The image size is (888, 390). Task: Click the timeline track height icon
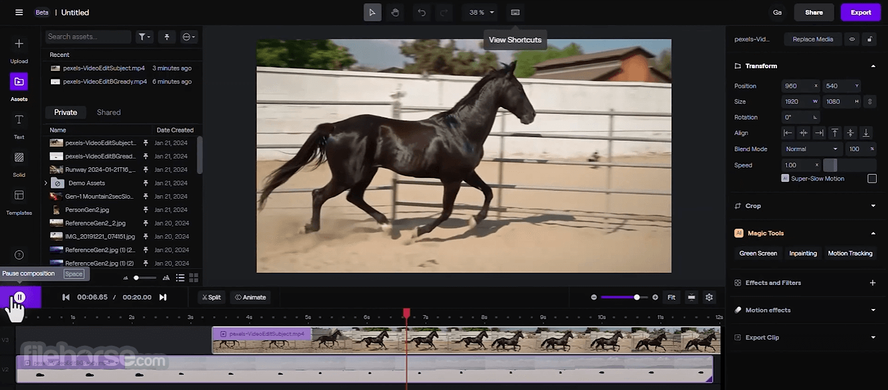(x=691, y=297)
